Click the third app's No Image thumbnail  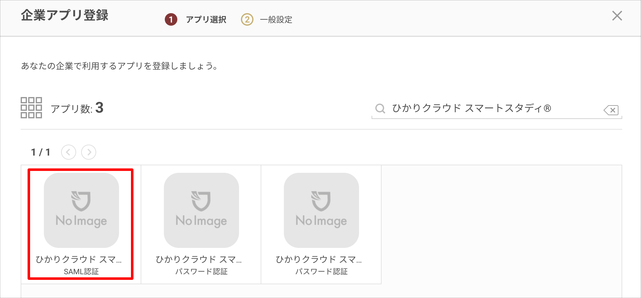click(321, 210)
